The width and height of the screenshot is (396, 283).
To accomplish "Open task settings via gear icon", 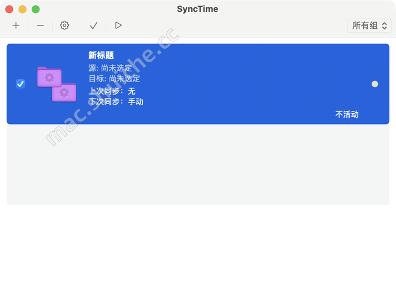I will [x=64, y=25].
